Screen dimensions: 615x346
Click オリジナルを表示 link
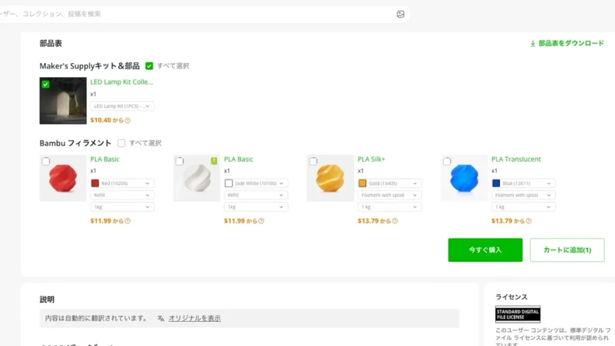[x=195, y=318]
